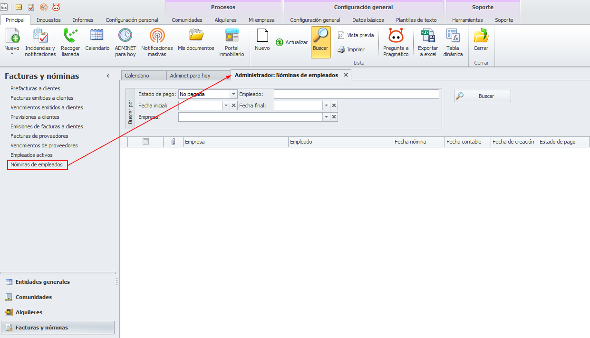Open ADMINET para hoy clock icon

pyautogui.click(x=126, y=42)
